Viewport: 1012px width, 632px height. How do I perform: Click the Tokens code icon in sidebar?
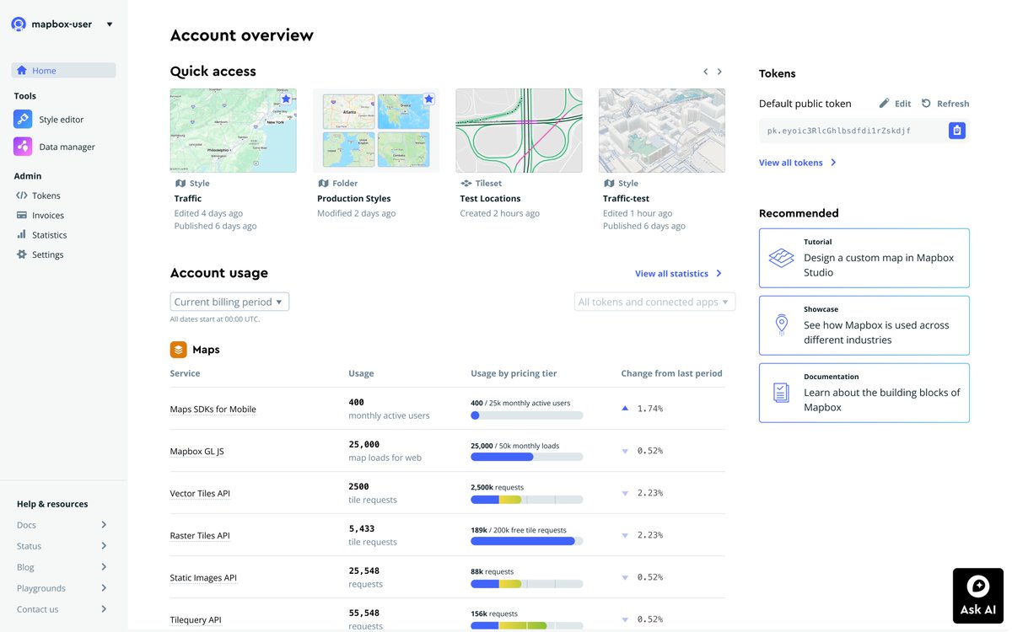click(22, 195)
